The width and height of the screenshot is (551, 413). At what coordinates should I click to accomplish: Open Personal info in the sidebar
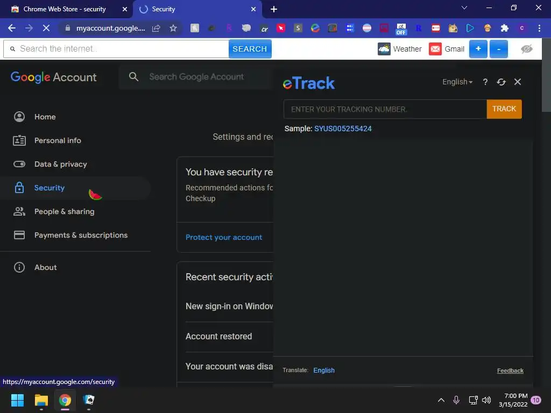tap(75, 140)
